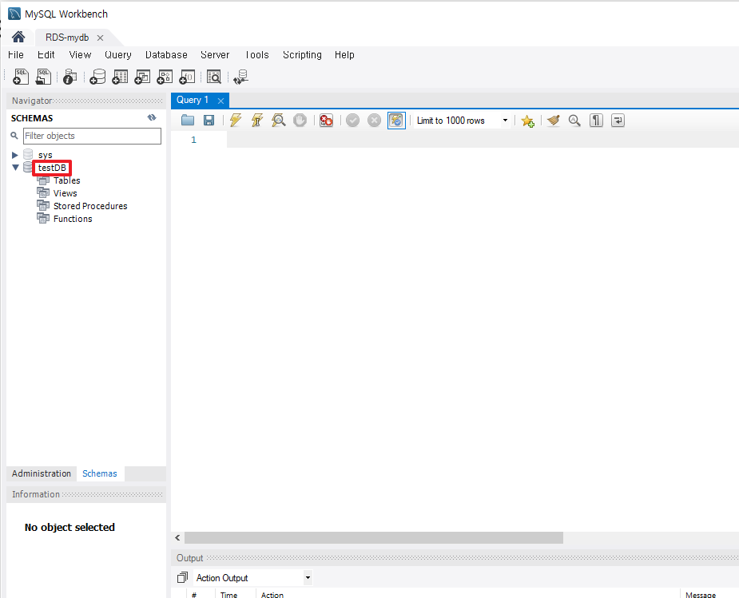Viewport: 739px width, 598px height.
Task: Open the inspector for selected object icon
Action: pos(70,77)
